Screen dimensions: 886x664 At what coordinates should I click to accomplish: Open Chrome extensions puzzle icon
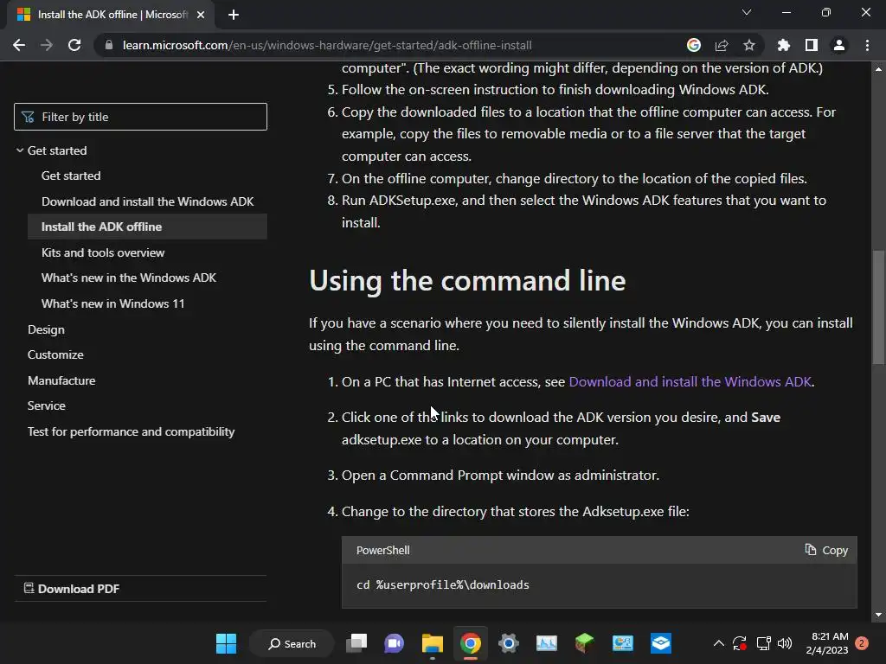tap(784, 45)
